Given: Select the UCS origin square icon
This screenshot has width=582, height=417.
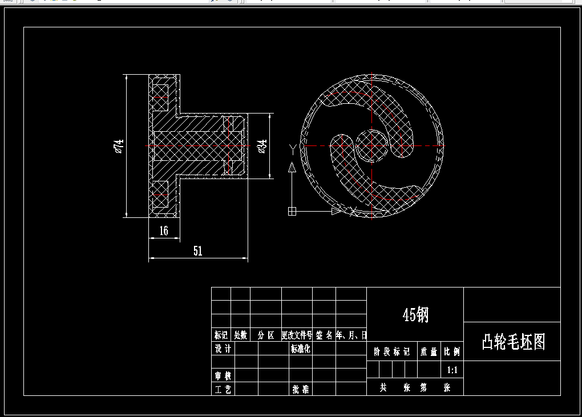Looking at the screenshot, I should click(x=292, y=211).
